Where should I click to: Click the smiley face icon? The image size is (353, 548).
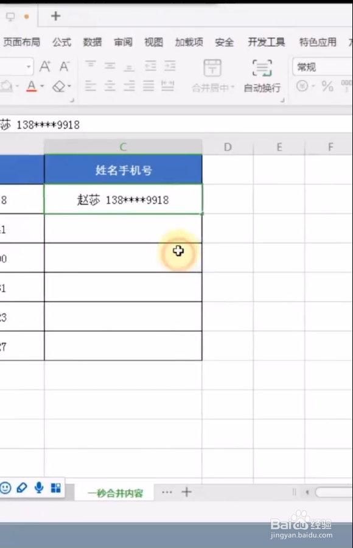tap(5, 488)
